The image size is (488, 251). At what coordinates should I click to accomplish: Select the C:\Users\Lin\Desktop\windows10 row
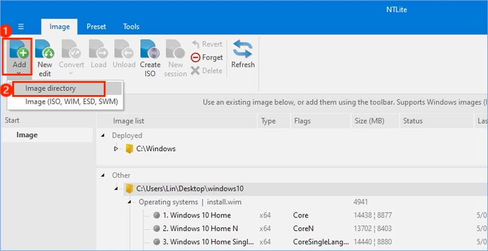(x=190, y=189)
